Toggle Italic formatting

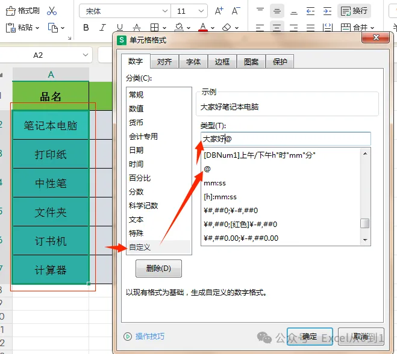(102, 27)
